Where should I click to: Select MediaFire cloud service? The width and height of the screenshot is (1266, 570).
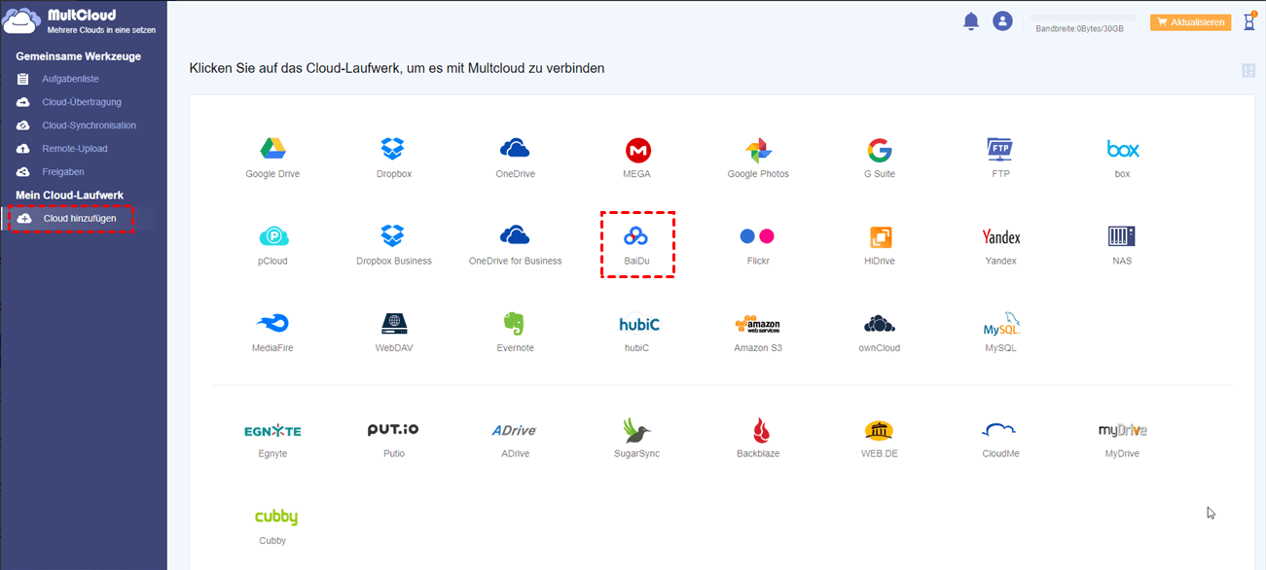[x=272, y=324]
